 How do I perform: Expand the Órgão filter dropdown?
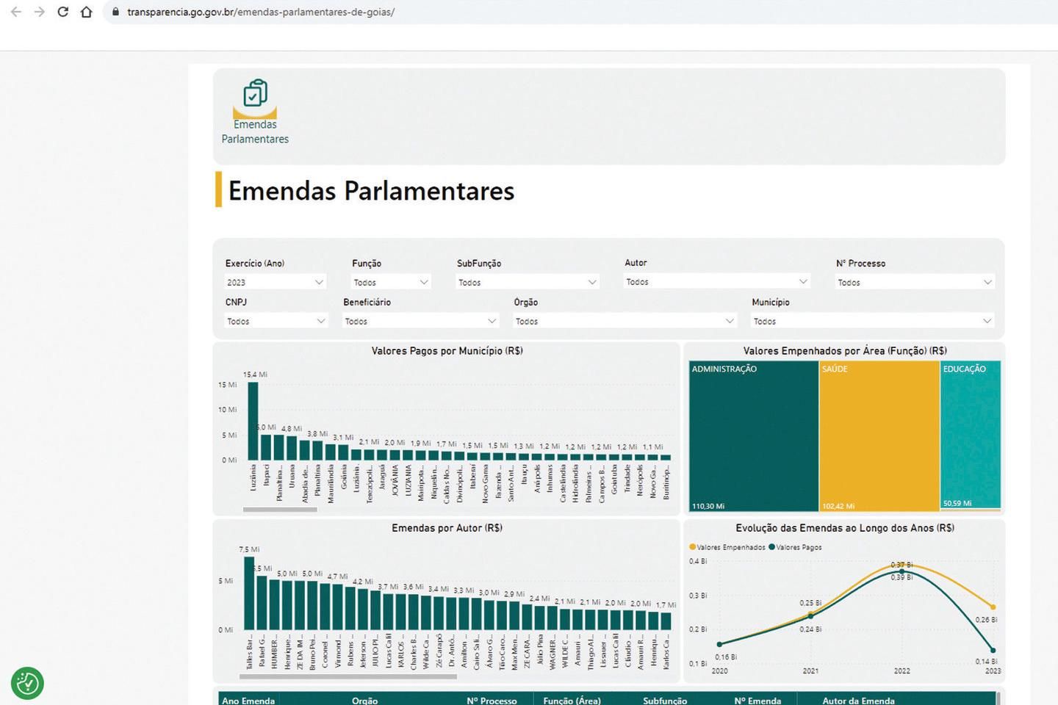click(625, 321)
